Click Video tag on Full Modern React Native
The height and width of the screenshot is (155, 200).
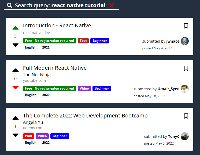point(84,88)
